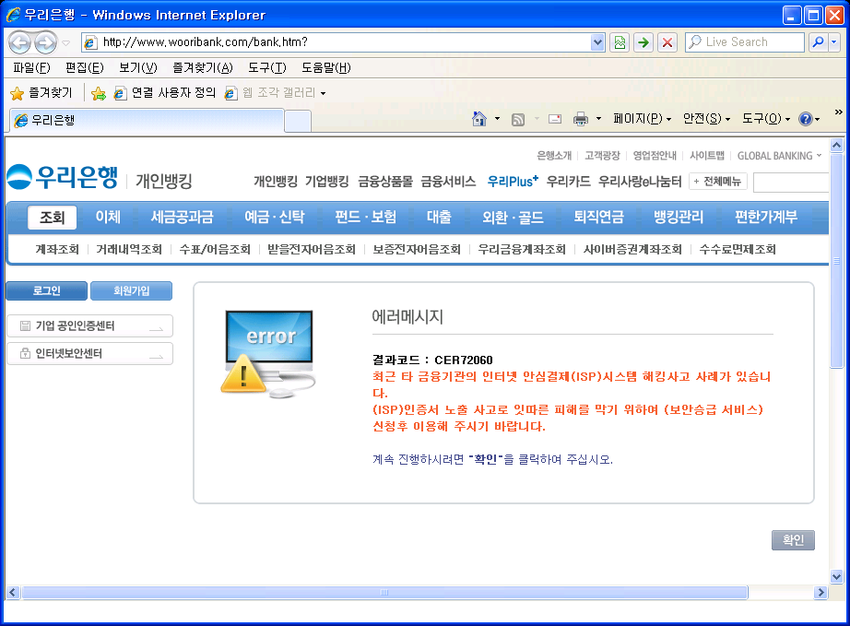Open the 페이지(P) command bar menu
This screenshot has height=626, width=850.
(643, 119)
